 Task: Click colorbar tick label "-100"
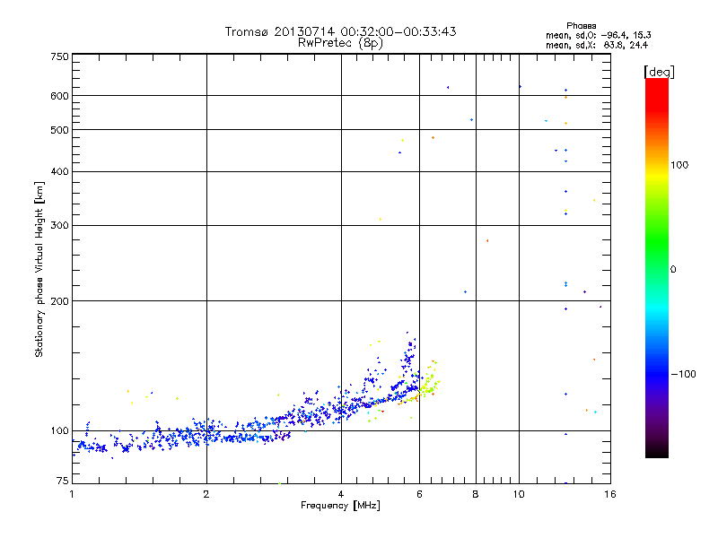[683, 374]
